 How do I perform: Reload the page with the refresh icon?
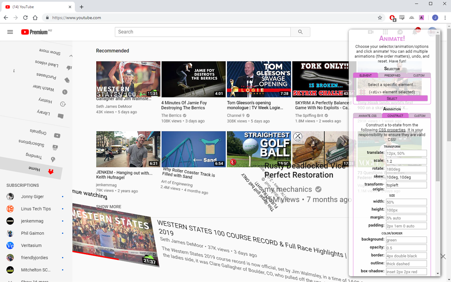click(x=25, y=18)
